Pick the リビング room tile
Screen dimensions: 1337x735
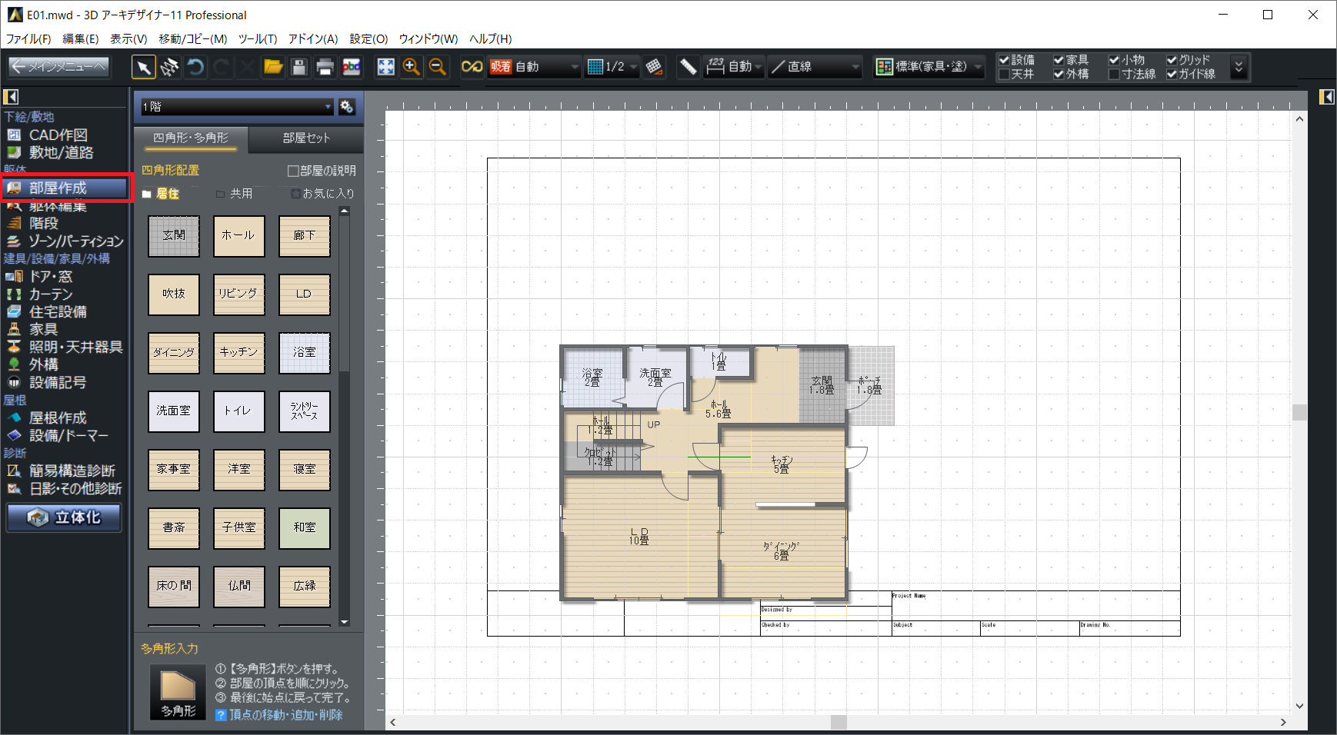pos(238,294)
